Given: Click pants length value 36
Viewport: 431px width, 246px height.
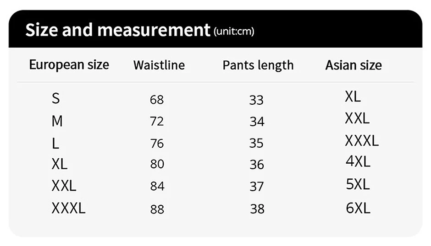Looking at the screenshot, I should point(257,164).
